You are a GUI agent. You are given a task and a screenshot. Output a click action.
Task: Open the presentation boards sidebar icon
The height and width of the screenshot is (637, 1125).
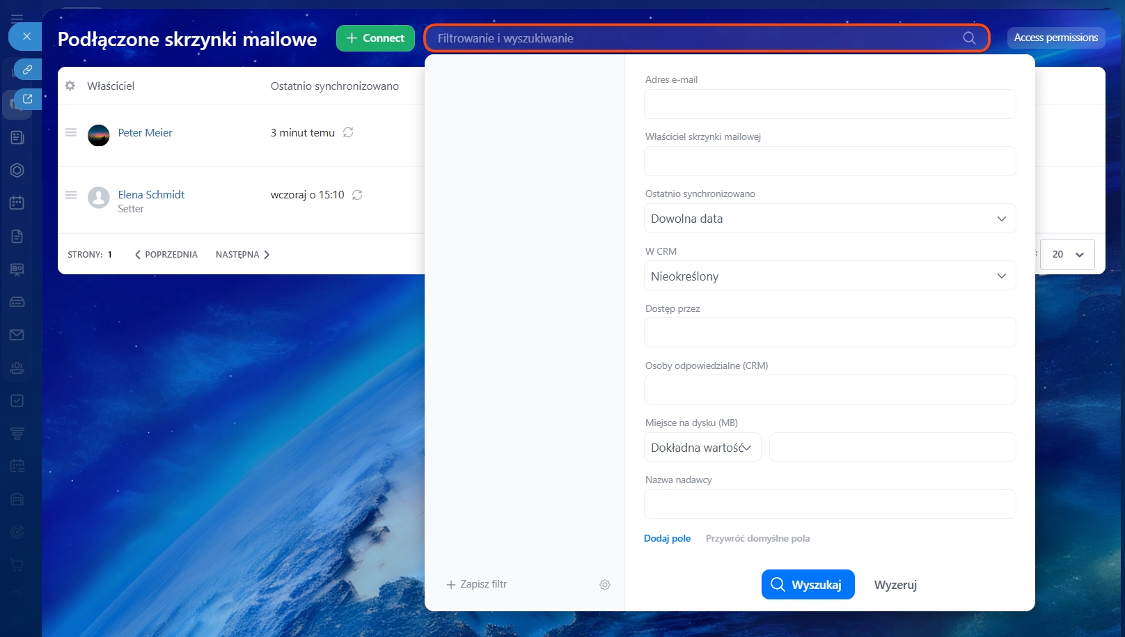(17, 269)
